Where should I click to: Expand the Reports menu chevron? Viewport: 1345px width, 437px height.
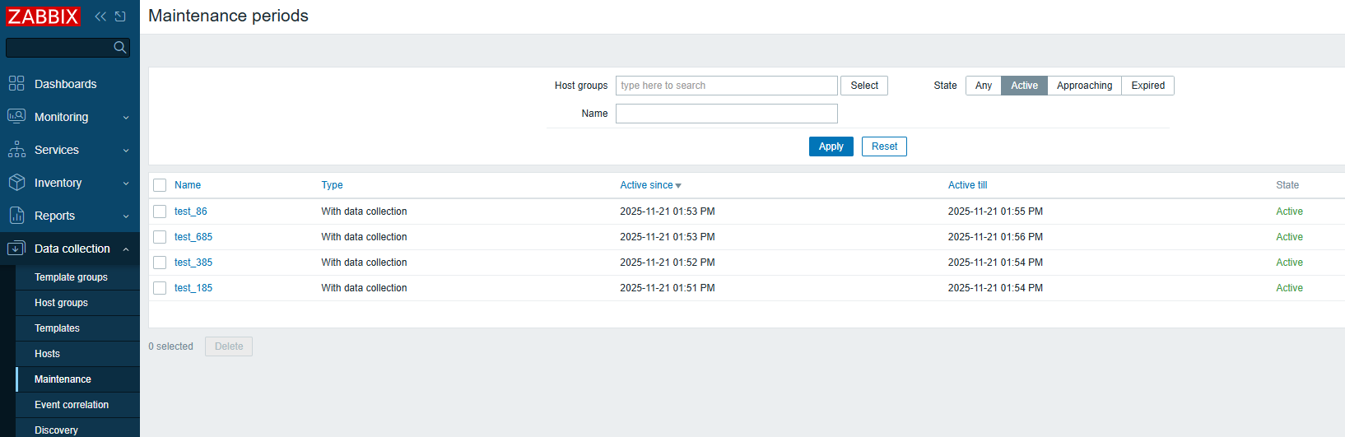tap(126, 216)
